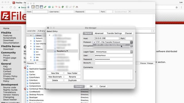
Task: Click the Port field in Site Manager
Action: click(129, 38)
